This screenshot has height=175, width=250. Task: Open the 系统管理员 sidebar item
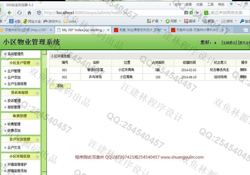tap(15, 54)
